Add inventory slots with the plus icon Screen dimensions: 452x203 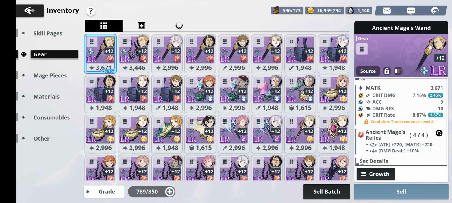pyautogui.click(x=169, y=192)
